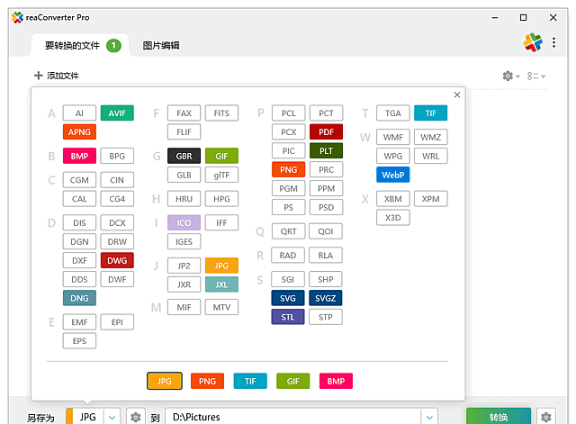Choose the quick-access PNG button at bottom
Viewport: 576px width, 424px height.
[x=207, y=381]
